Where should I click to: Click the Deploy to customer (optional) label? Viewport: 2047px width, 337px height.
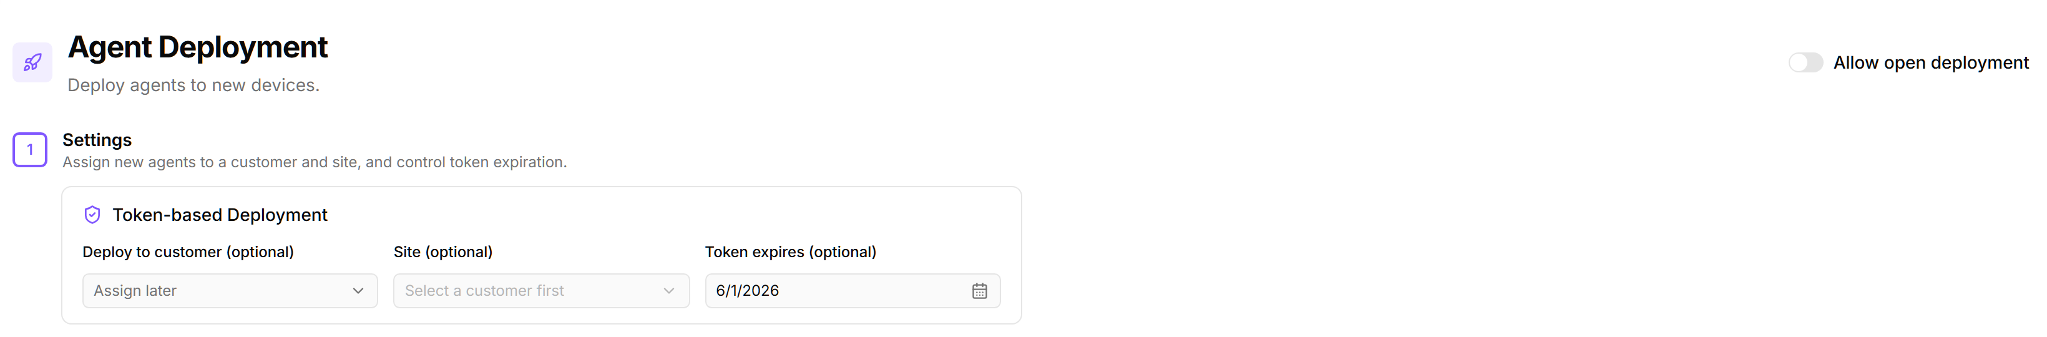click(188, 252)
